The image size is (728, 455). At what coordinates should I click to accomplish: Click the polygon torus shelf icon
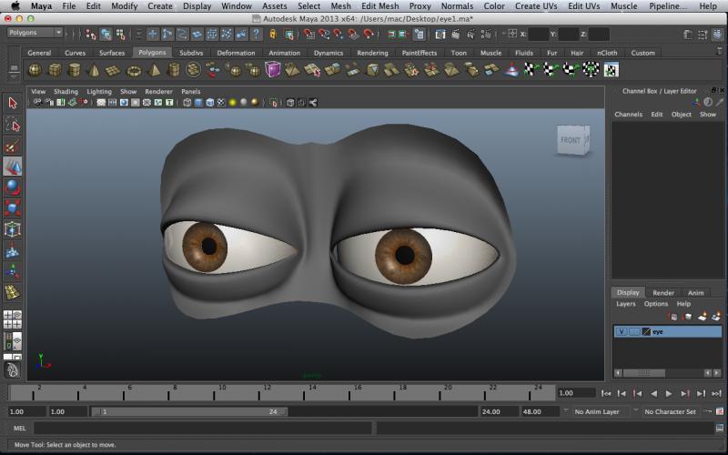[x=134, y=70]
